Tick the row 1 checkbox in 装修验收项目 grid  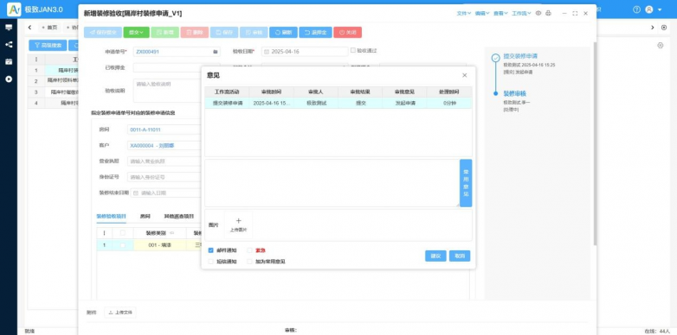tap(123, 245)
